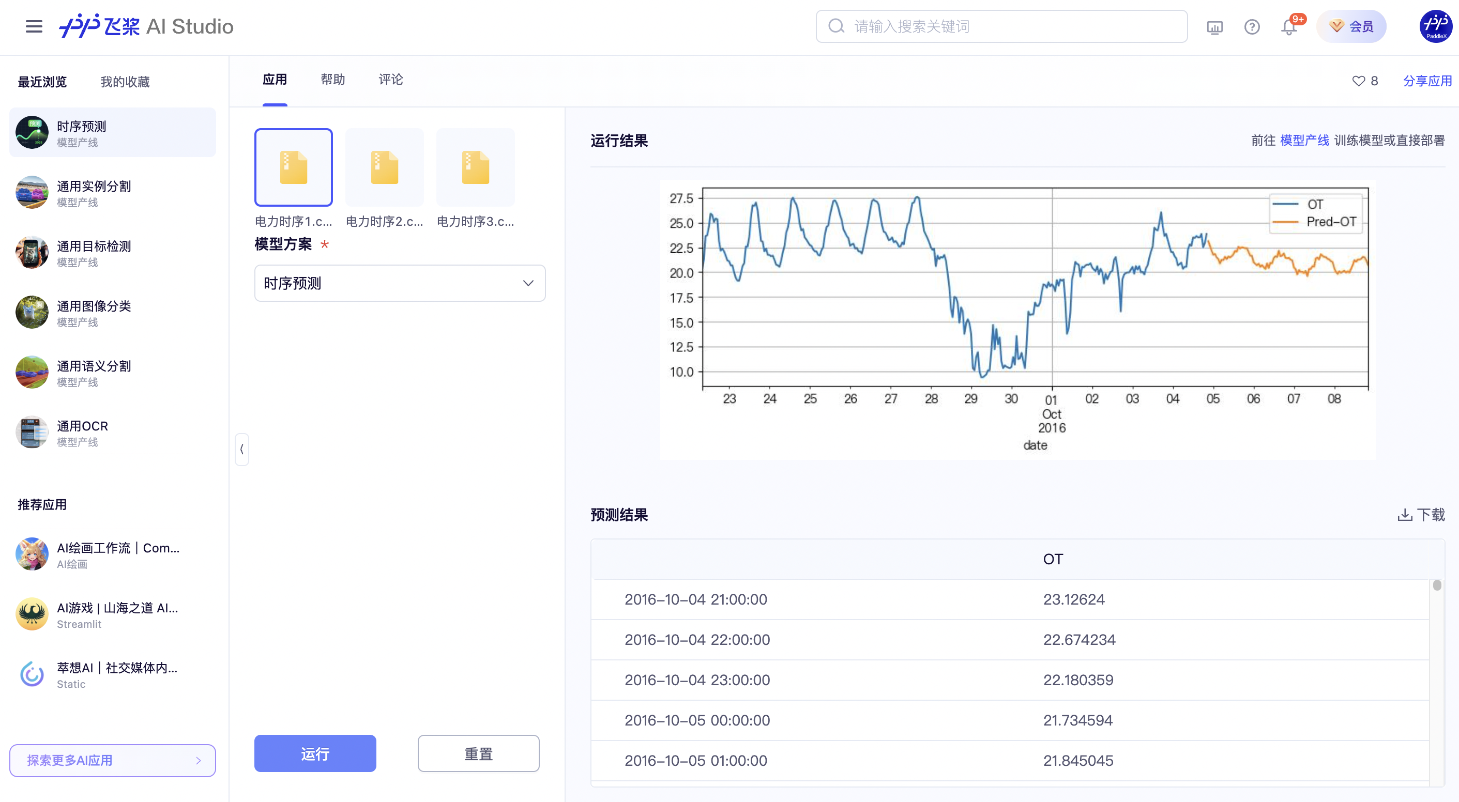This screenshot has width=1459, height=802.
Task: Select the 电力时序2 sample file
Action: coord(384,167)
